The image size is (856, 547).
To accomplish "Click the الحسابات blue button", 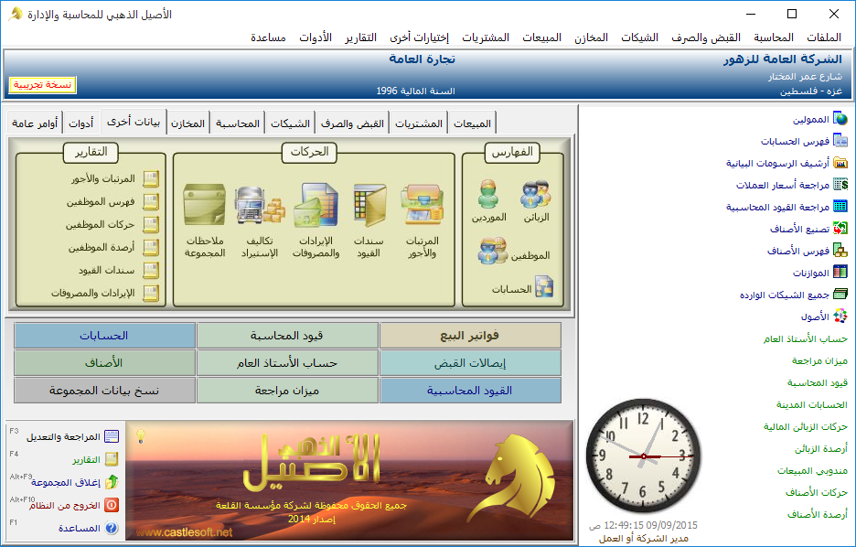I will [x=104, y=335].
